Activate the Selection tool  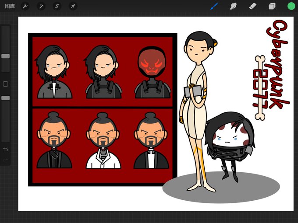click(57, 7)
